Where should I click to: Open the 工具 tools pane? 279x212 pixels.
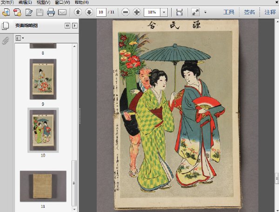click(229, 12)
